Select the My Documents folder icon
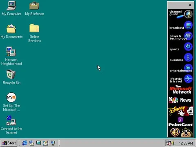Image resolution: width=196 pixels, height=147 pixels. [11, 31]
